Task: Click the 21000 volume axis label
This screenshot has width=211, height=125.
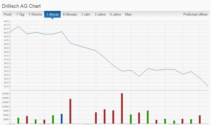Action: pos(5,94)
